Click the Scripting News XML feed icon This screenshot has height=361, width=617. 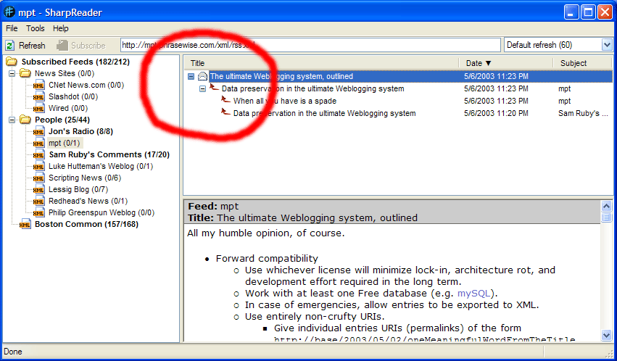(38, 178)
